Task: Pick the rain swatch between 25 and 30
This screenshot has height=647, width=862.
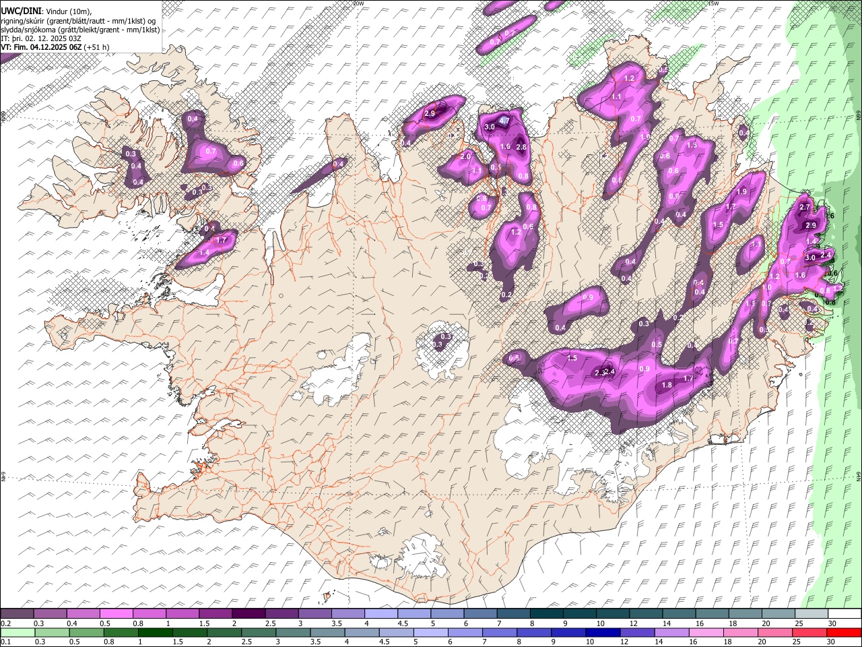Action: click(809, 632)
